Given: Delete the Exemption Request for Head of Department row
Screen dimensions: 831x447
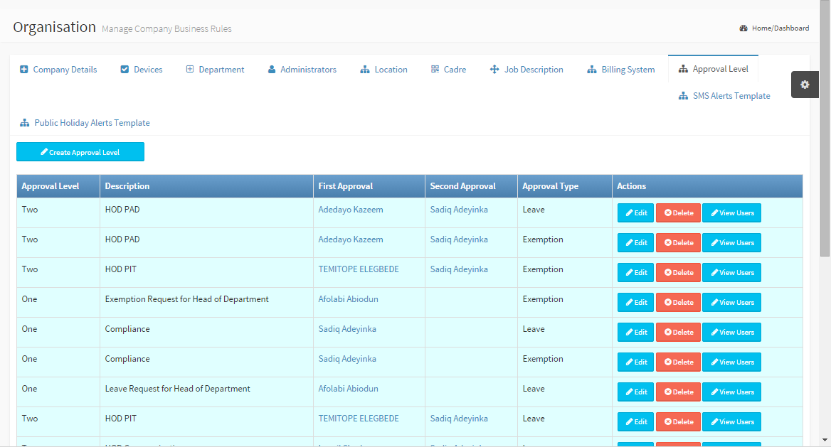Looking at the screenshot, I should (678, 303).
